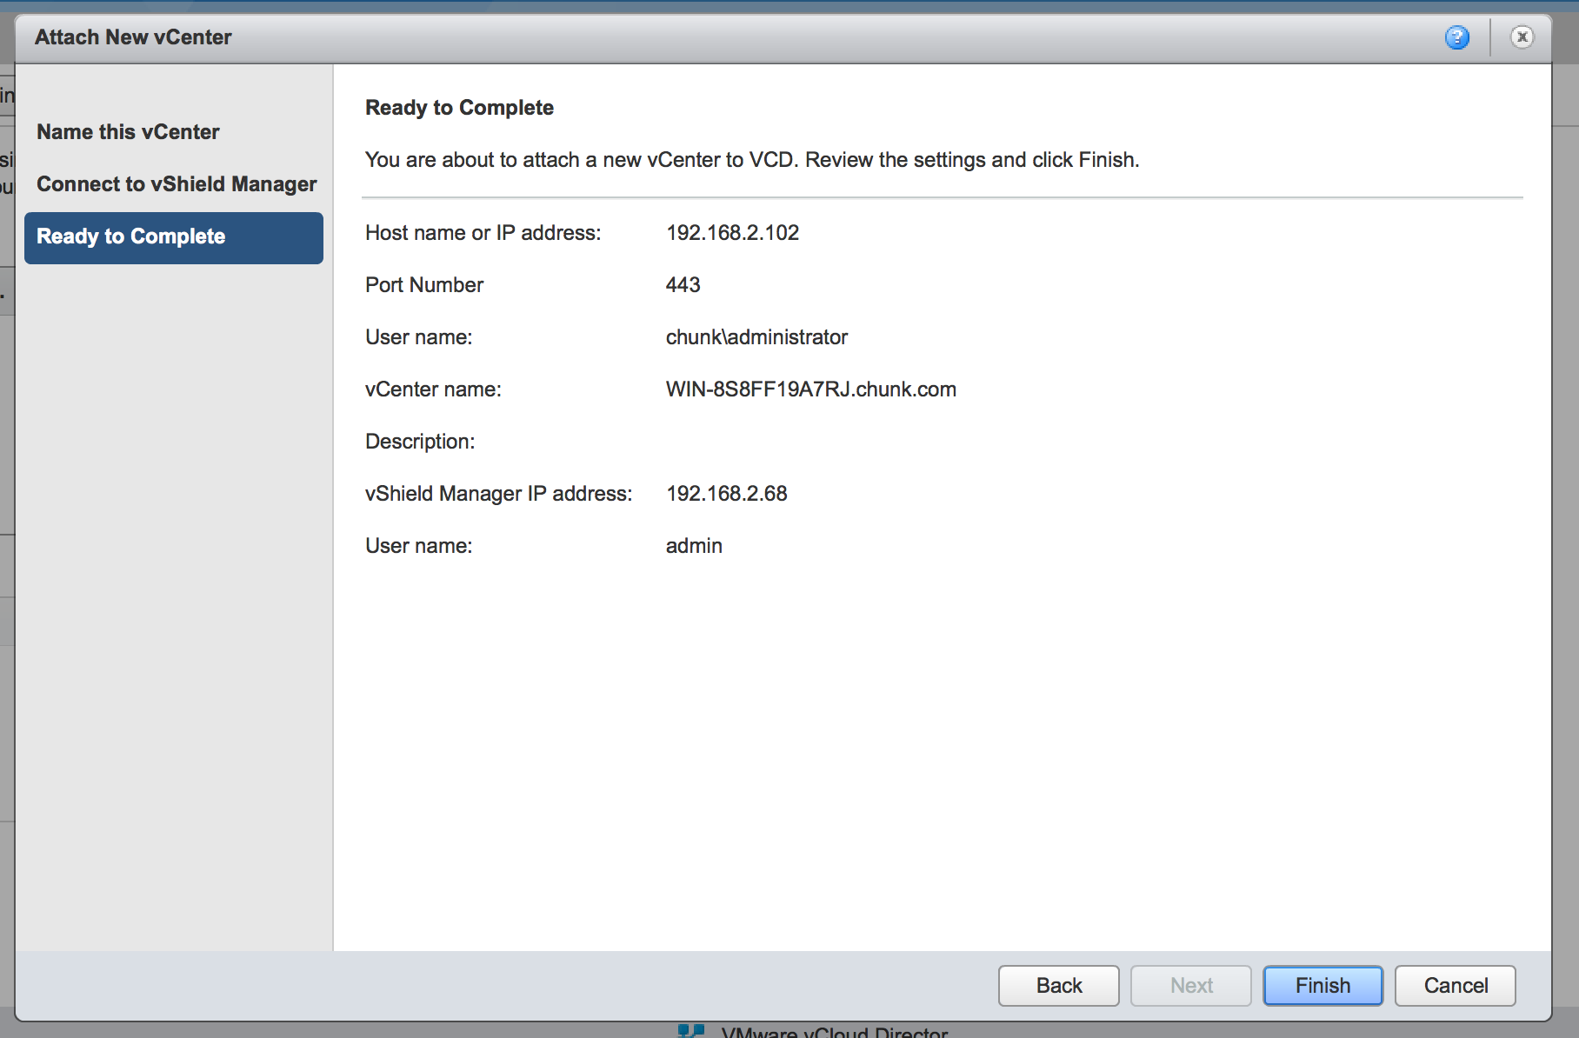Click the host IP address 192.168.2.102

click(732, 233)
